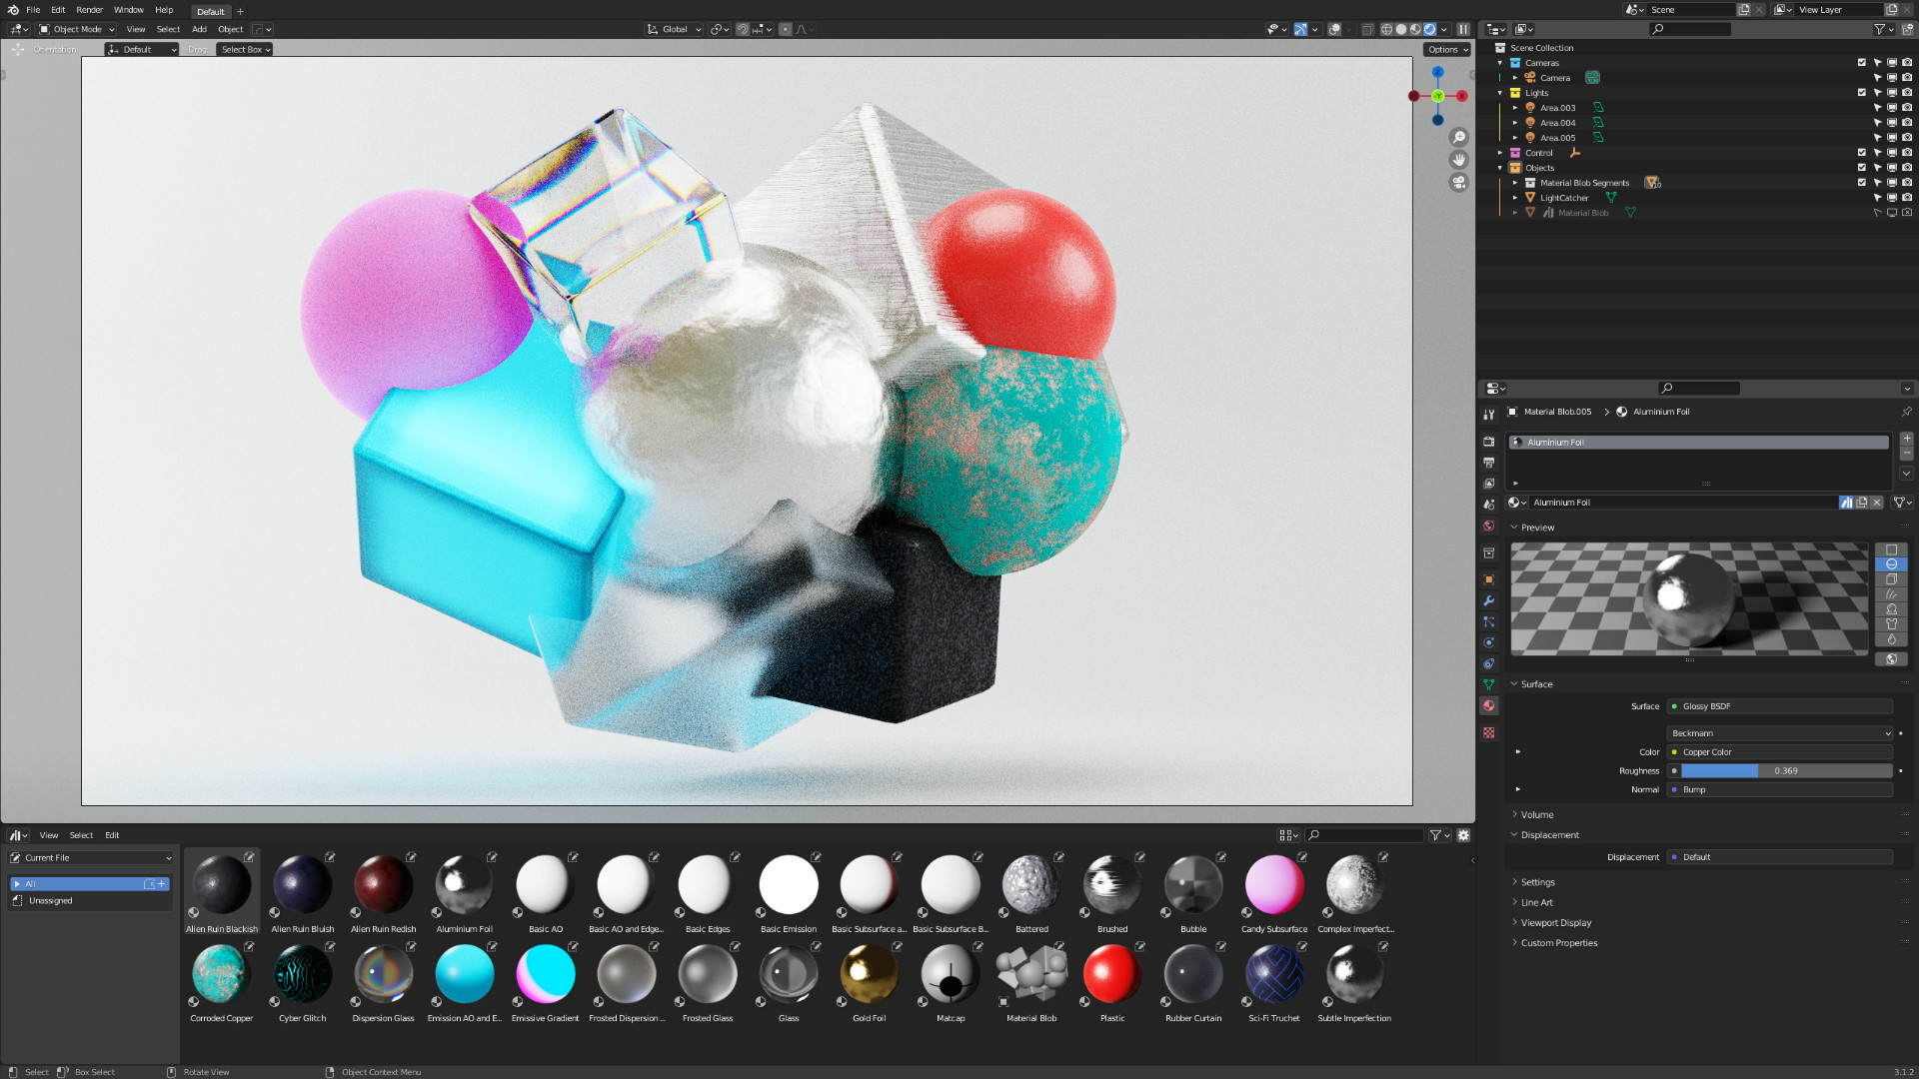The height and width of the screenshot is (1079, 1919).
Task: Click the Add menu in top bar
Action: [x=199, y=29]
